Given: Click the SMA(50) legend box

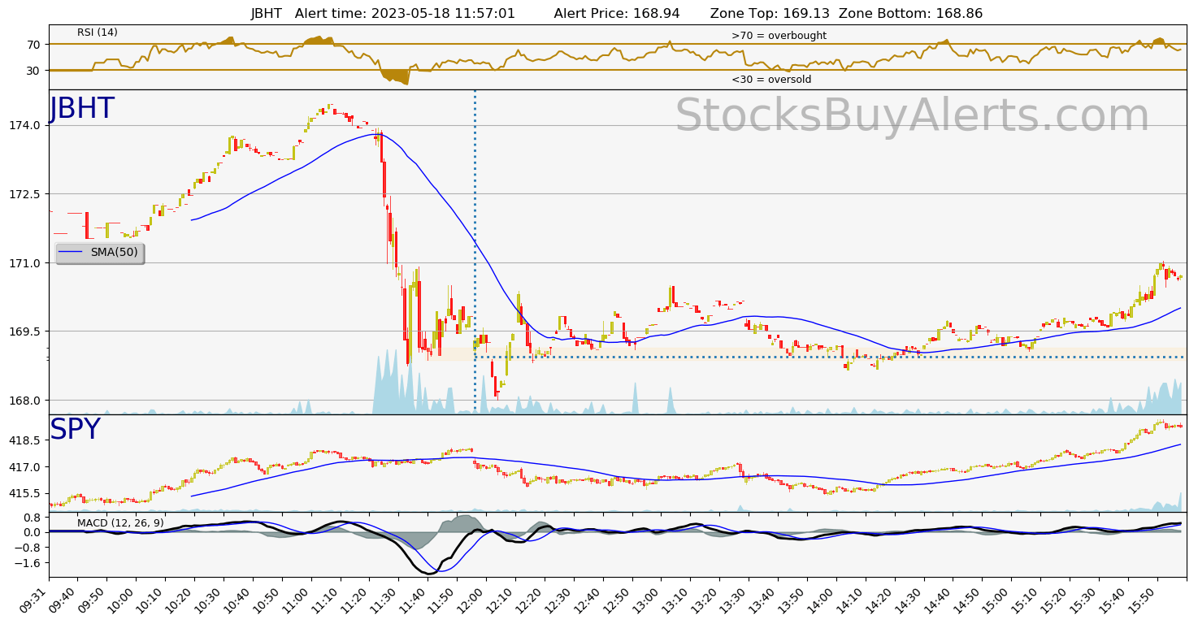Looking at the screenshot, I should (99, 253).
